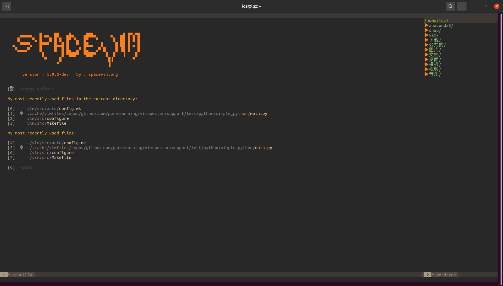Select 图片/ directory name
503x286 pixels.
tap(435, 50)
